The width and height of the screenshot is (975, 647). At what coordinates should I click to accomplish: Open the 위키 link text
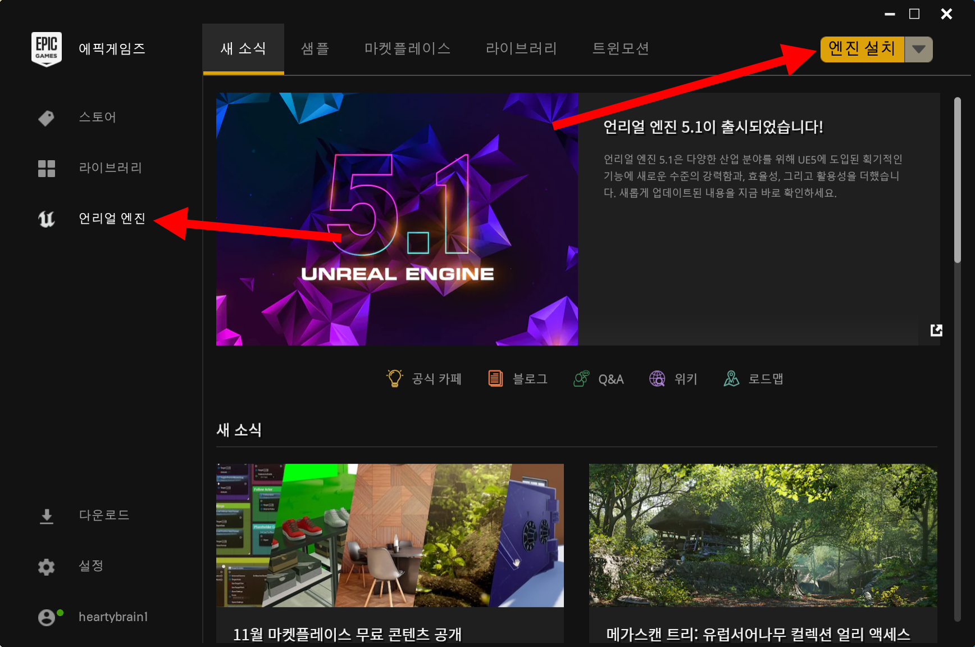pyautogui.click(x=686, y=379)
